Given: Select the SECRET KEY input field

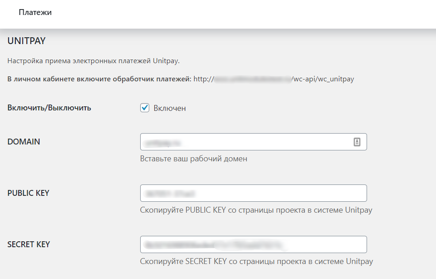Looking at the screenshot, I should (253, 244).
